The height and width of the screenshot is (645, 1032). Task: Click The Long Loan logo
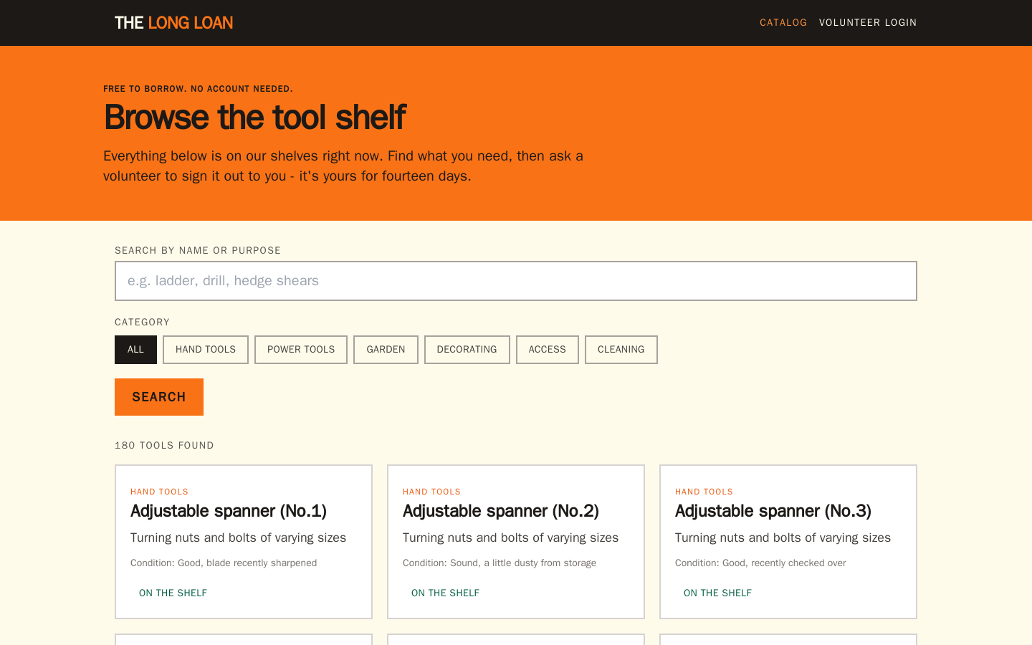tap(173, 23)
